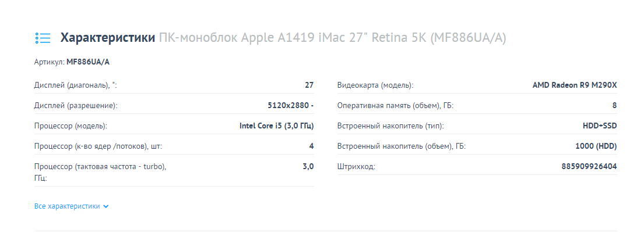Click the Оперативная память (объем) label
This screenshot has height=240, width=637.
tap(395, 106)
